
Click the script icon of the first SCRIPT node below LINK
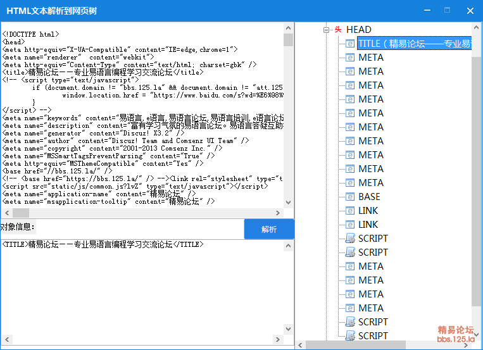(350, 238)
